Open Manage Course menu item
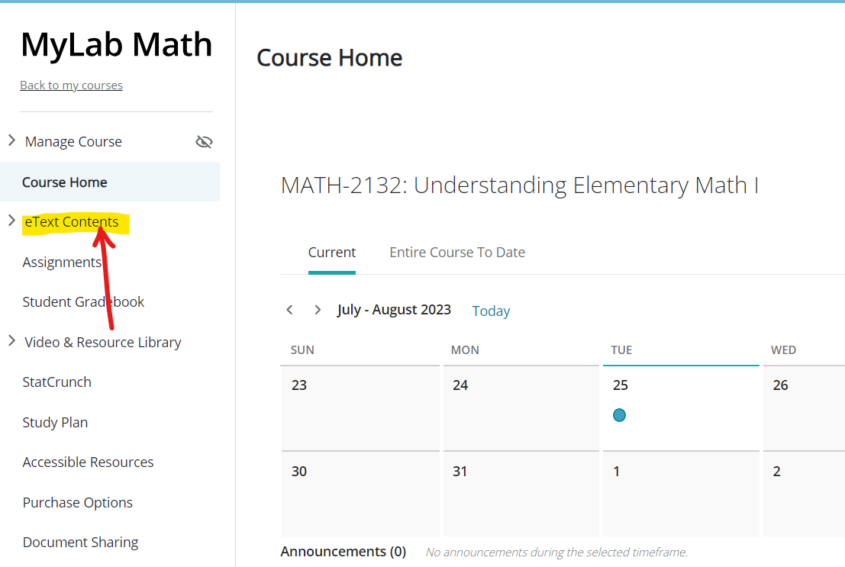This screenshot has height=567, width=845. point(73,142)
